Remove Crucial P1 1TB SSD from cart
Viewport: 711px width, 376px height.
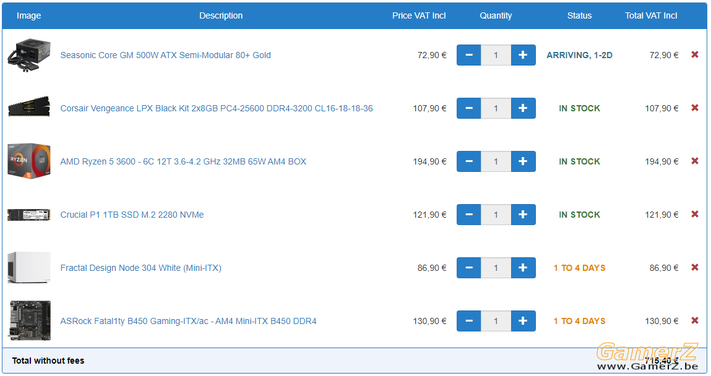[695, 214]
